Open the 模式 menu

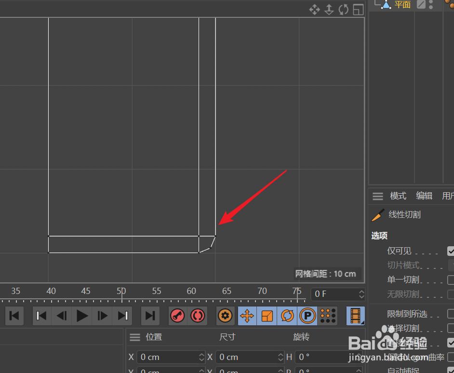(x=398, y=196)
